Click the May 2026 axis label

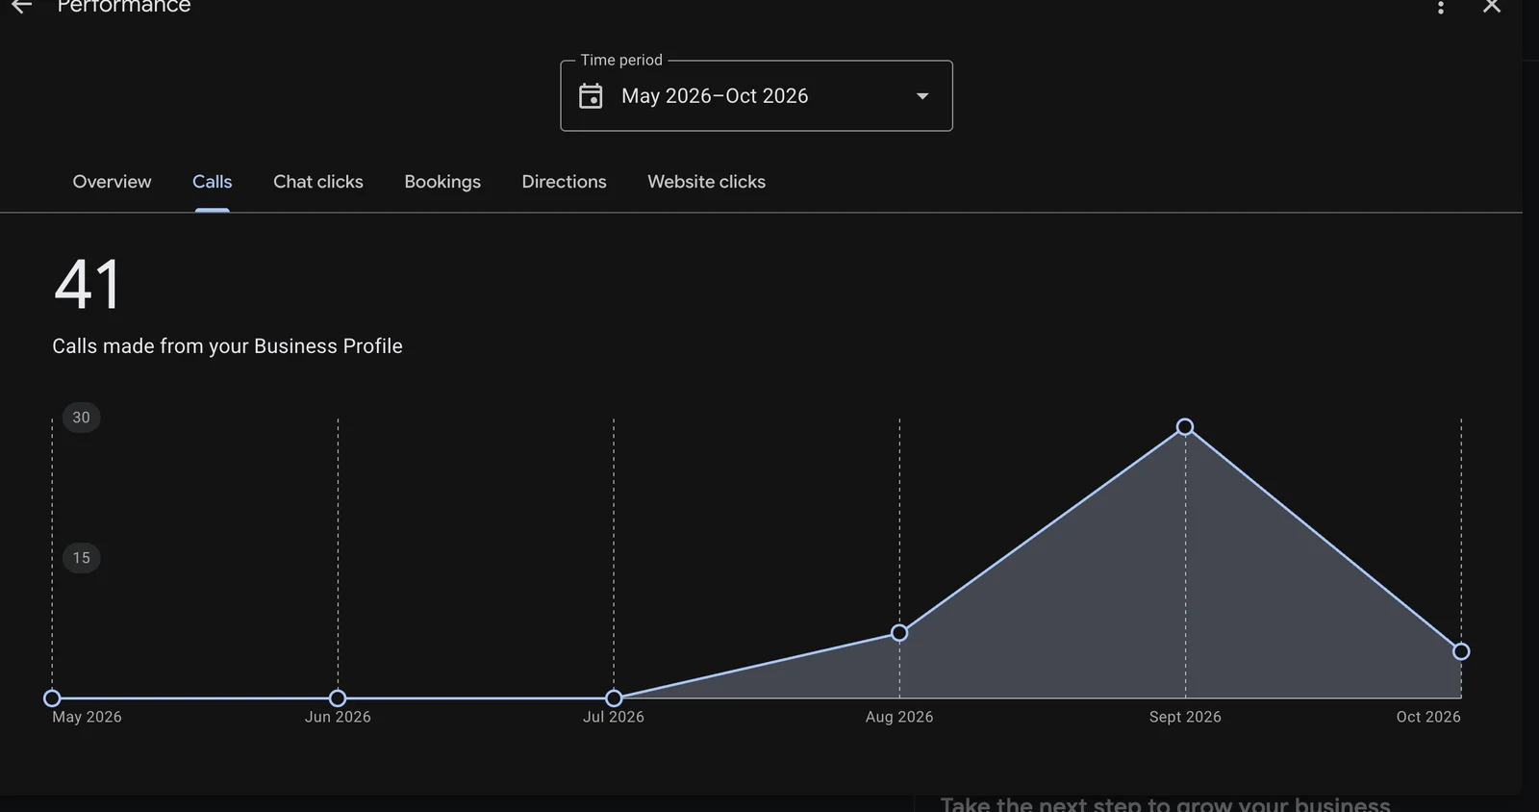(x=87, y=717)
